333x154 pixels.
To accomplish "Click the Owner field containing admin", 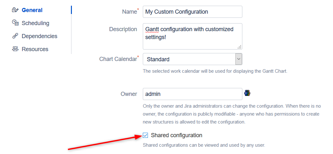I will (192, 94).
